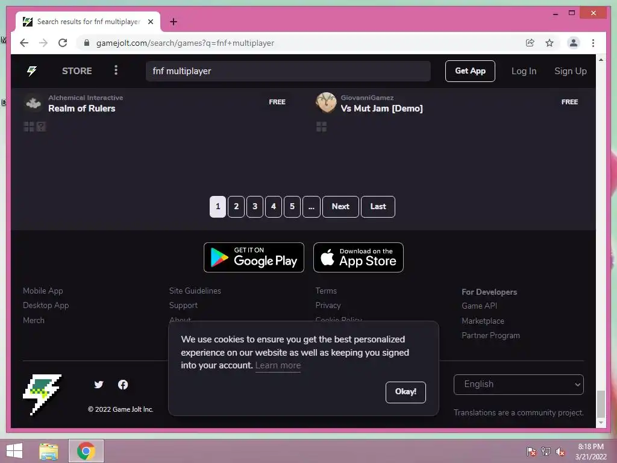Viewport: 617px width, 463px height.
Task: Click the network tray icon
Action: (x=546, y=452)
